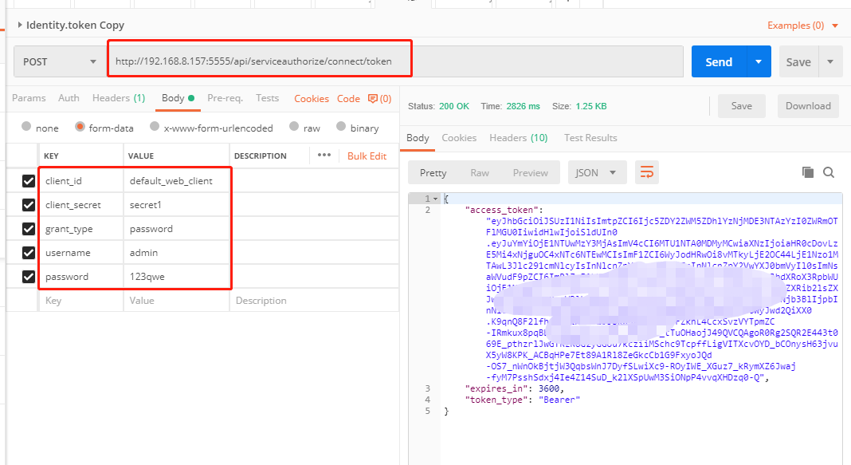Screen dimensions: 851x465
Task: Open Code snippet link
Action: click(x=348, y=98)
